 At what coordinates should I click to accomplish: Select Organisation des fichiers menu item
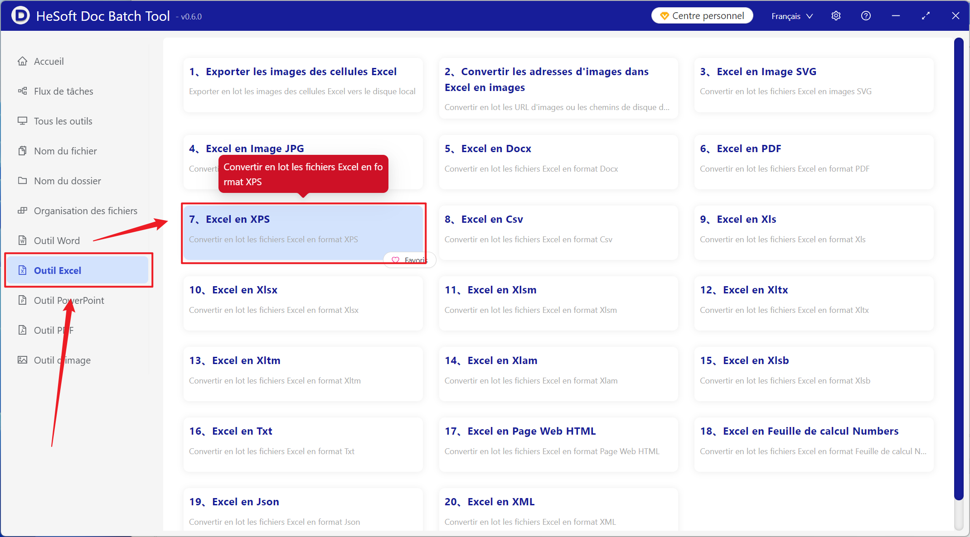[x=78, y=211]
